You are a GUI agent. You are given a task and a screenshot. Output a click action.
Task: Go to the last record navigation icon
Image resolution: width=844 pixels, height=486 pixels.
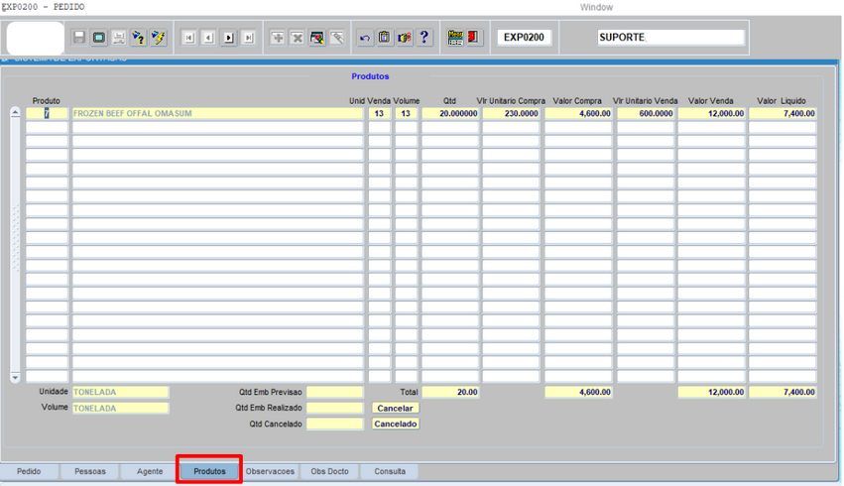[x=248, y=38]
